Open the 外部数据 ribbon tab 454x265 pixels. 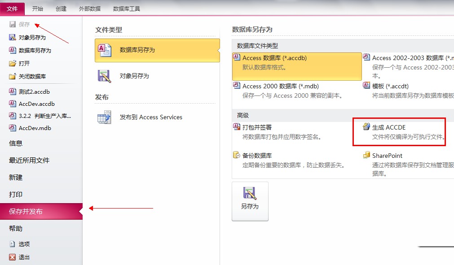90,9
